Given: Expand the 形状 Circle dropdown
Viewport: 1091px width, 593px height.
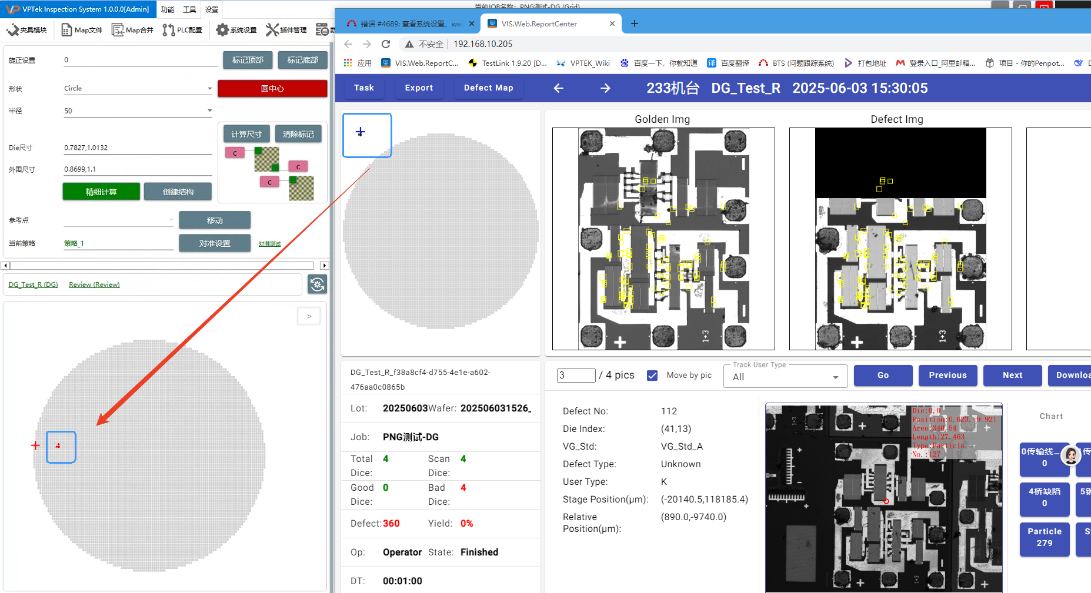Looking at the screenshot, I should pyautogui.click(x=209, y=89).
